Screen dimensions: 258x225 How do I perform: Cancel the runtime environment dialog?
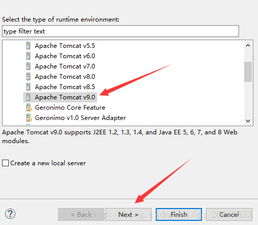click(229, 214)
